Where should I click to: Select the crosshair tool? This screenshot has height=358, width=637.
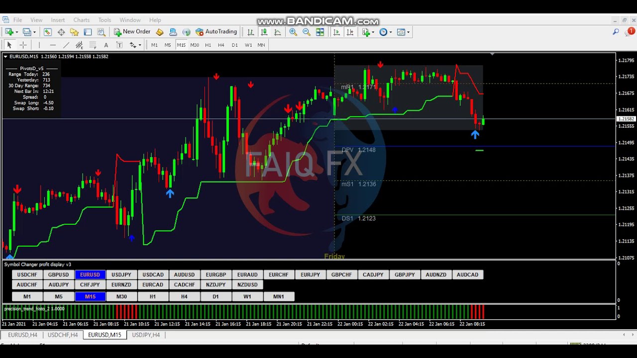(x=23, y=45)
